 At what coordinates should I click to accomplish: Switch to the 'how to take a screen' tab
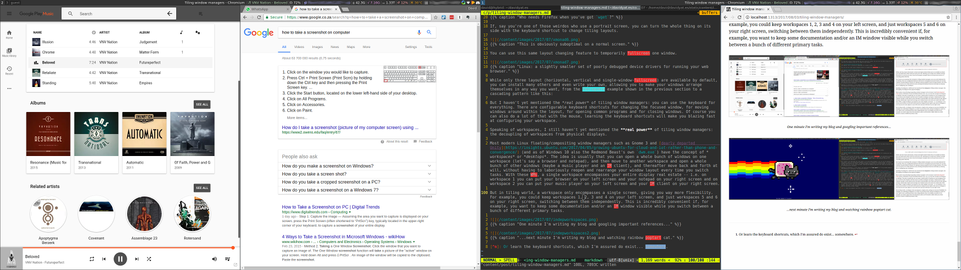click(315, 9)
